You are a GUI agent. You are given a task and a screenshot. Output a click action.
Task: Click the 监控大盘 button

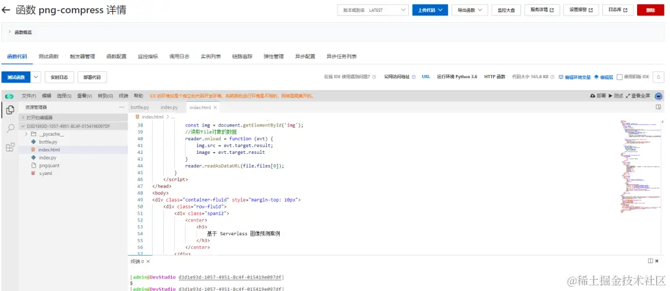click(506, 11)
